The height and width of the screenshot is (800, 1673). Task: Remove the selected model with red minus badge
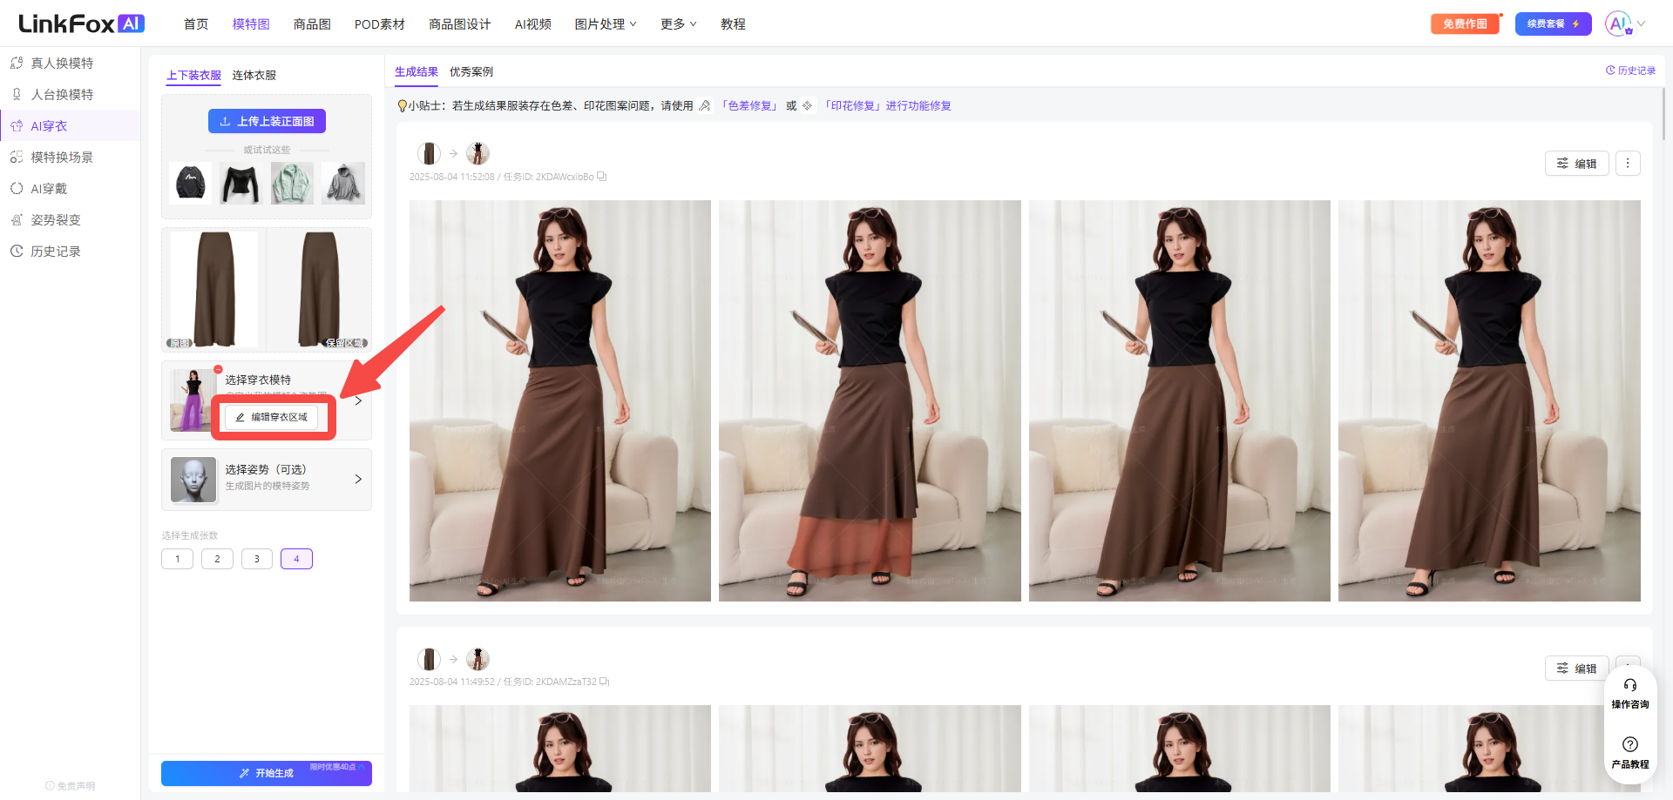click(x=218, y=369)
